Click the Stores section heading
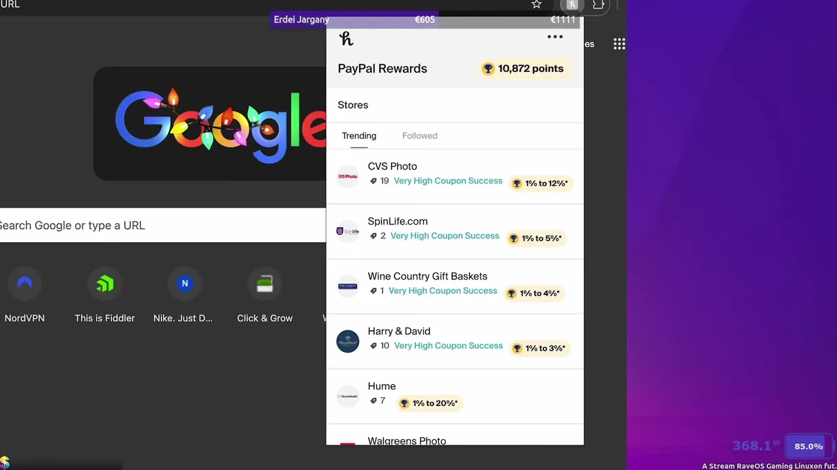Viewport: 837px width, 470px height. (x=353, y=104)
